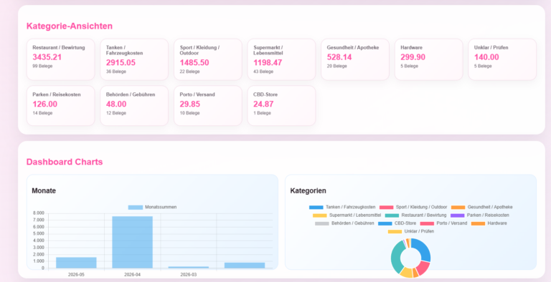Click the large blue donut chart segment
The image size is (551, 282).
pos(425,248)
